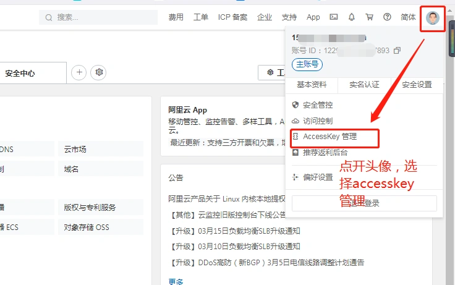Open the ICP 备案 menu
This screenshot has width=455, height=285.
[x=232, y=17]
